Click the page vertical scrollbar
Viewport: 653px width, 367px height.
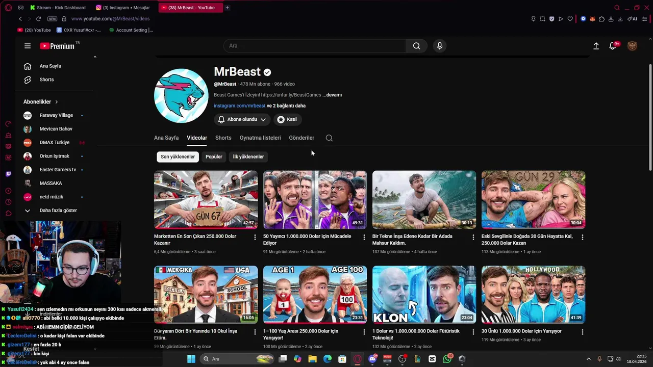pos(650,117)
